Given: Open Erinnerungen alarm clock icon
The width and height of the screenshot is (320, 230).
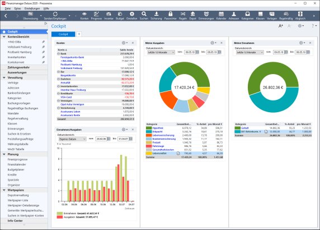Looking at the screenshot, I should pos(206,14).
